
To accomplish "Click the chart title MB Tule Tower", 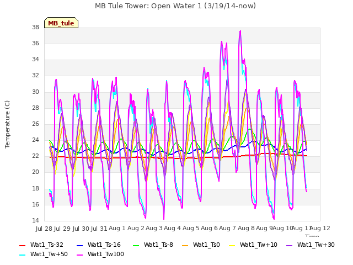I will pyautogui.click(x=175, y=6).
